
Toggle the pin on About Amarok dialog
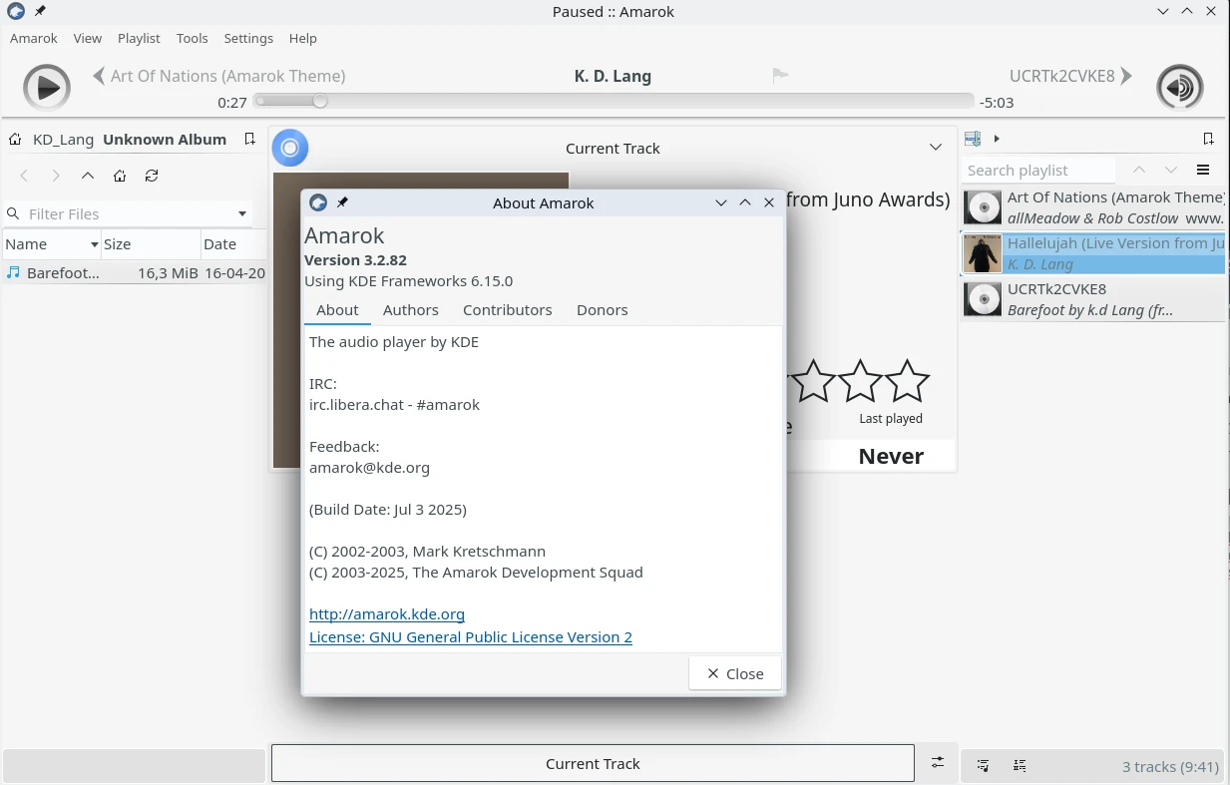click(342, 202)
